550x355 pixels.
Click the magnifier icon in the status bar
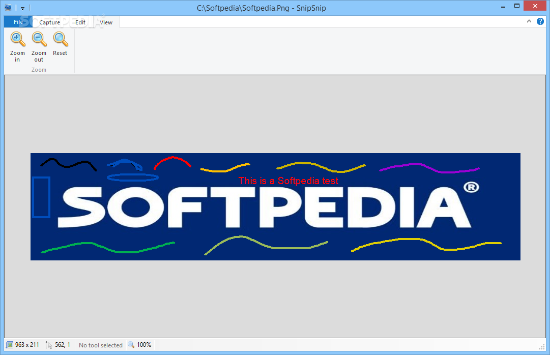[x=131, y=344]
